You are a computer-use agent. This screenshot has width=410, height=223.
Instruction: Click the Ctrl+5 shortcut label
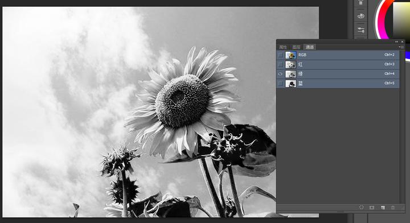(x=389, y=83)
